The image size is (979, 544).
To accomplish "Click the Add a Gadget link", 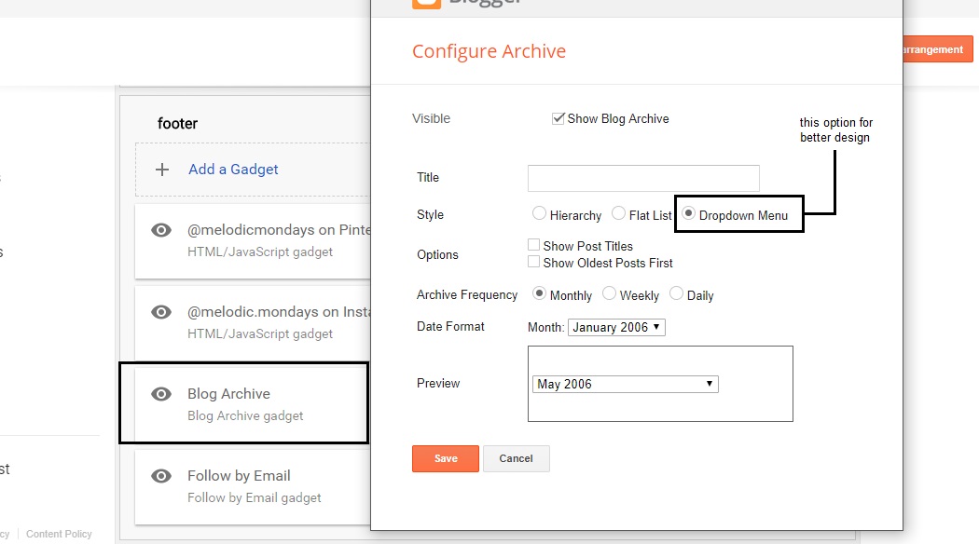I will point(233,170).
